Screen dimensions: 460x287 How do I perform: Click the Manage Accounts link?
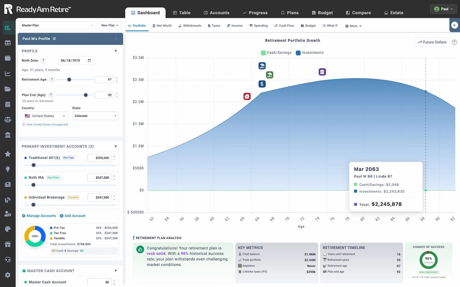(x=39, y=216)
